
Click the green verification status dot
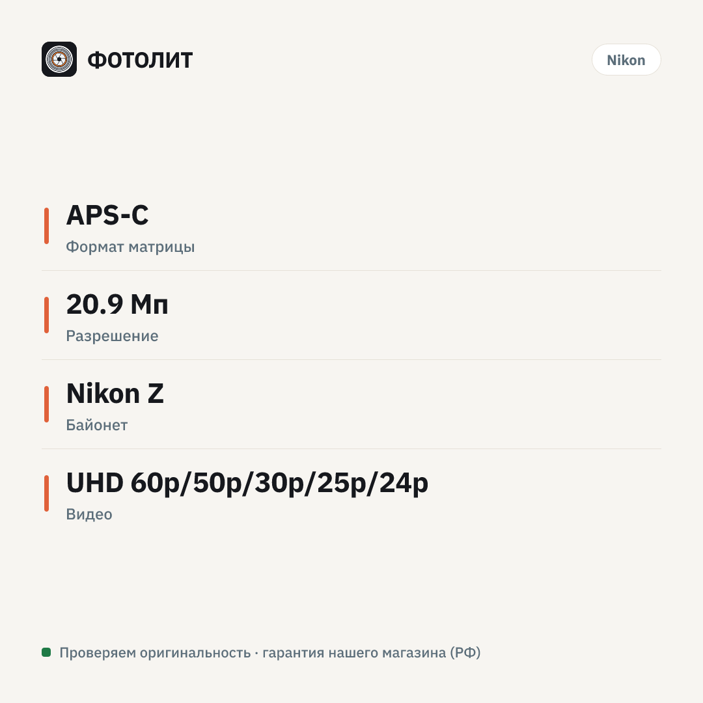(46, 652)
